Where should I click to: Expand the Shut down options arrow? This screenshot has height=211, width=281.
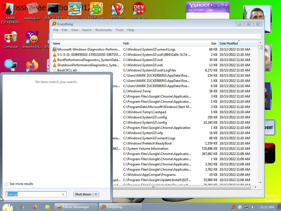(x=96, y=194)
